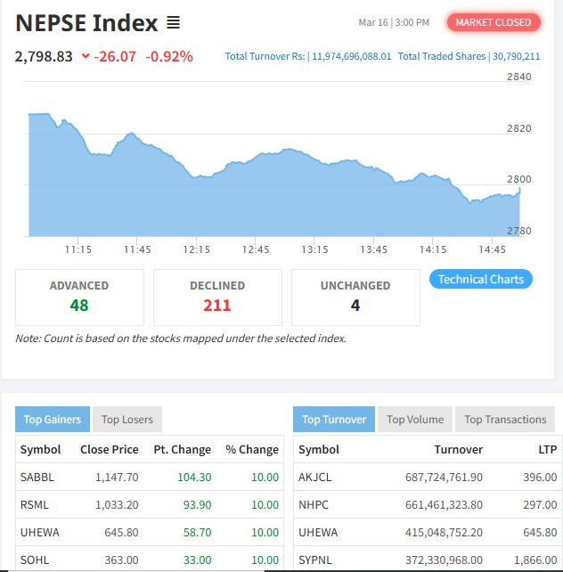
Task: Open the RSML stock symbol
Action: click(35, 504)
